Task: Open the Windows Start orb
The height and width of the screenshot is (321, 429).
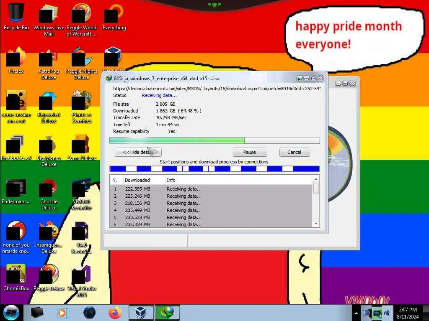Action: click(11, 313)
